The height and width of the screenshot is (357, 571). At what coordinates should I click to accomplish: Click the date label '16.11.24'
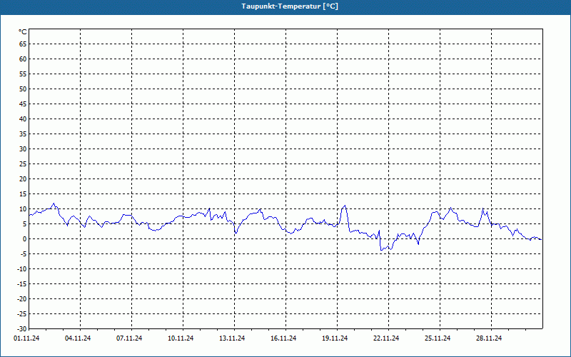[x=283, y=338]
